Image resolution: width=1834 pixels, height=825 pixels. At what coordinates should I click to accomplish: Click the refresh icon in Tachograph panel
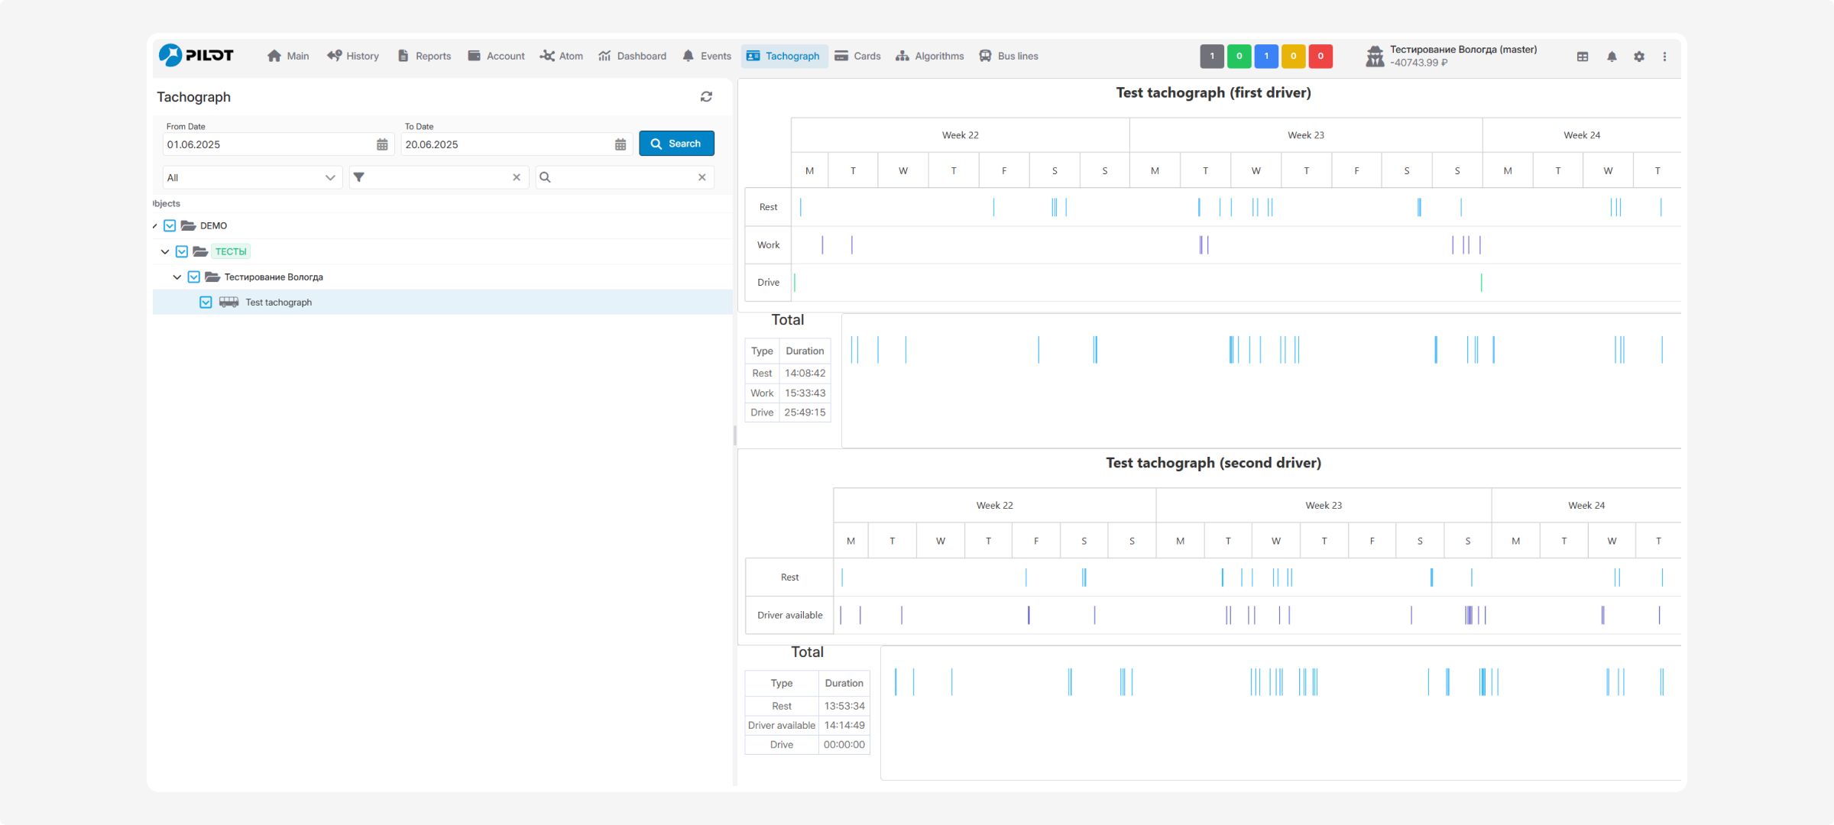706,97
